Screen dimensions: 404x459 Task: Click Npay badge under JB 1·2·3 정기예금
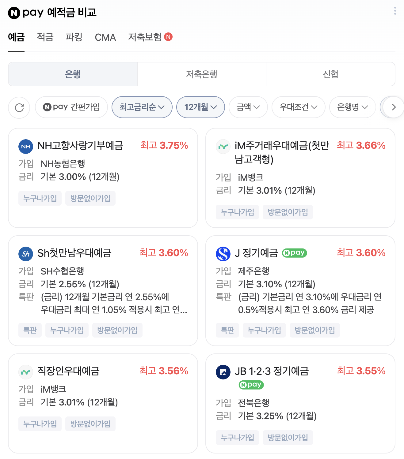pos(251,385)
